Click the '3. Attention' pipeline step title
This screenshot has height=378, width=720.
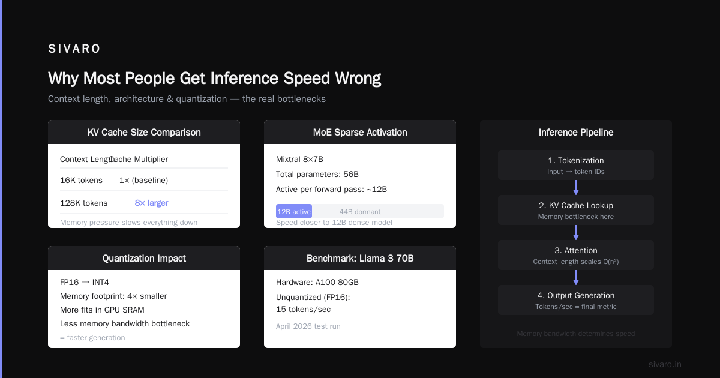coord(576,250)
